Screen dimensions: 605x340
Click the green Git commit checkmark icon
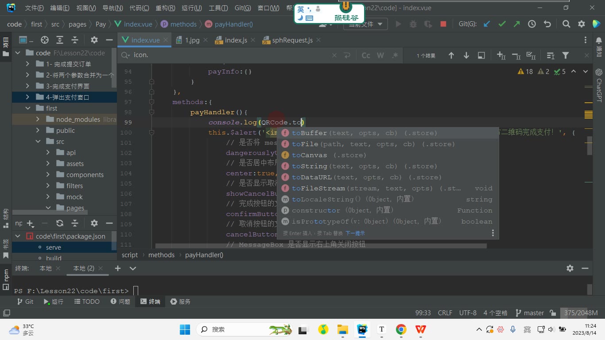coord(502,24)
